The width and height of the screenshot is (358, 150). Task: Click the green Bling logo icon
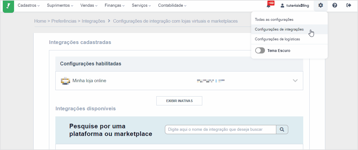pos(8,6)
